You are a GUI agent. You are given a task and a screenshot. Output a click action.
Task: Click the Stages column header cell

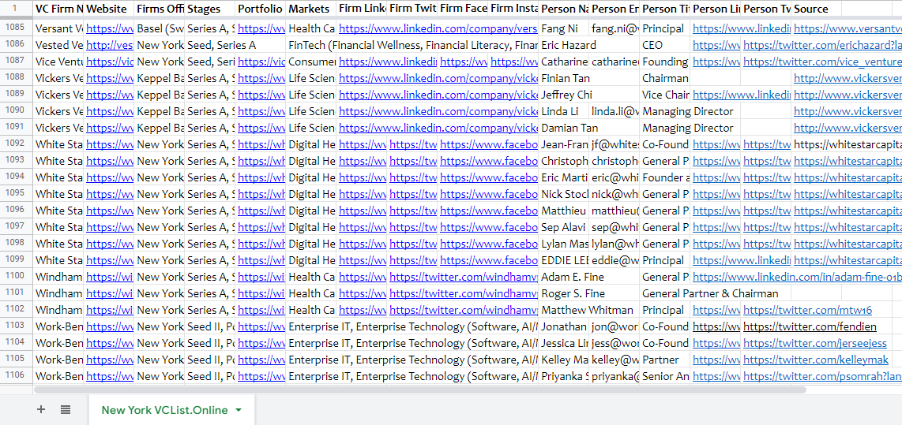(211, 9)
